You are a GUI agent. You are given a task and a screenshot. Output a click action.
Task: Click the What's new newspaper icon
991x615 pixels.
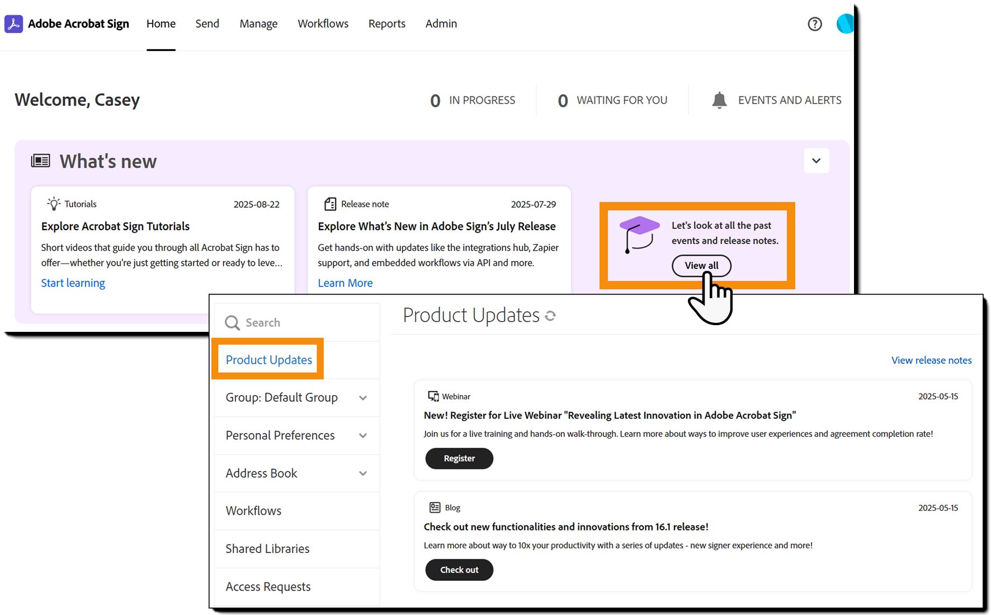40,161
